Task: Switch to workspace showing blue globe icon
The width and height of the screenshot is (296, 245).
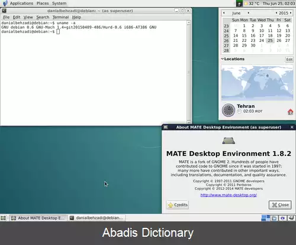Action: pyautogui.click(x=282, y=218)
